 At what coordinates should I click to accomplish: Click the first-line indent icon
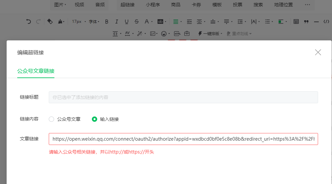tap(189, 22)
